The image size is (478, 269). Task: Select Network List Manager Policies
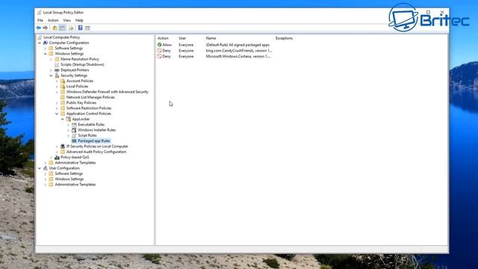tap(90, 97)
